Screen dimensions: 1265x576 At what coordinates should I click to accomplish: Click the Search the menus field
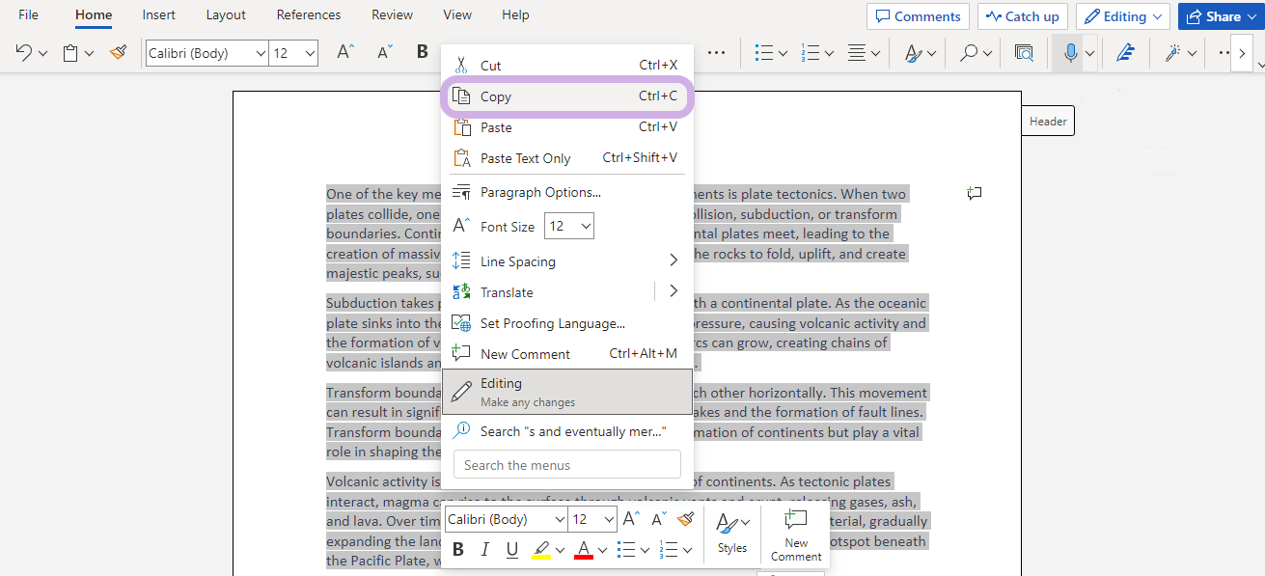click(566, 465)
